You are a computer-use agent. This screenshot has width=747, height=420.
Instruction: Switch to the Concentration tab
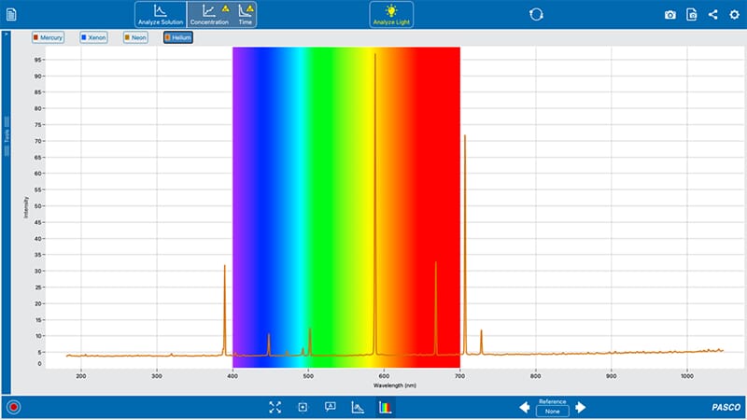pyautogui.click(x=209, y=14)
